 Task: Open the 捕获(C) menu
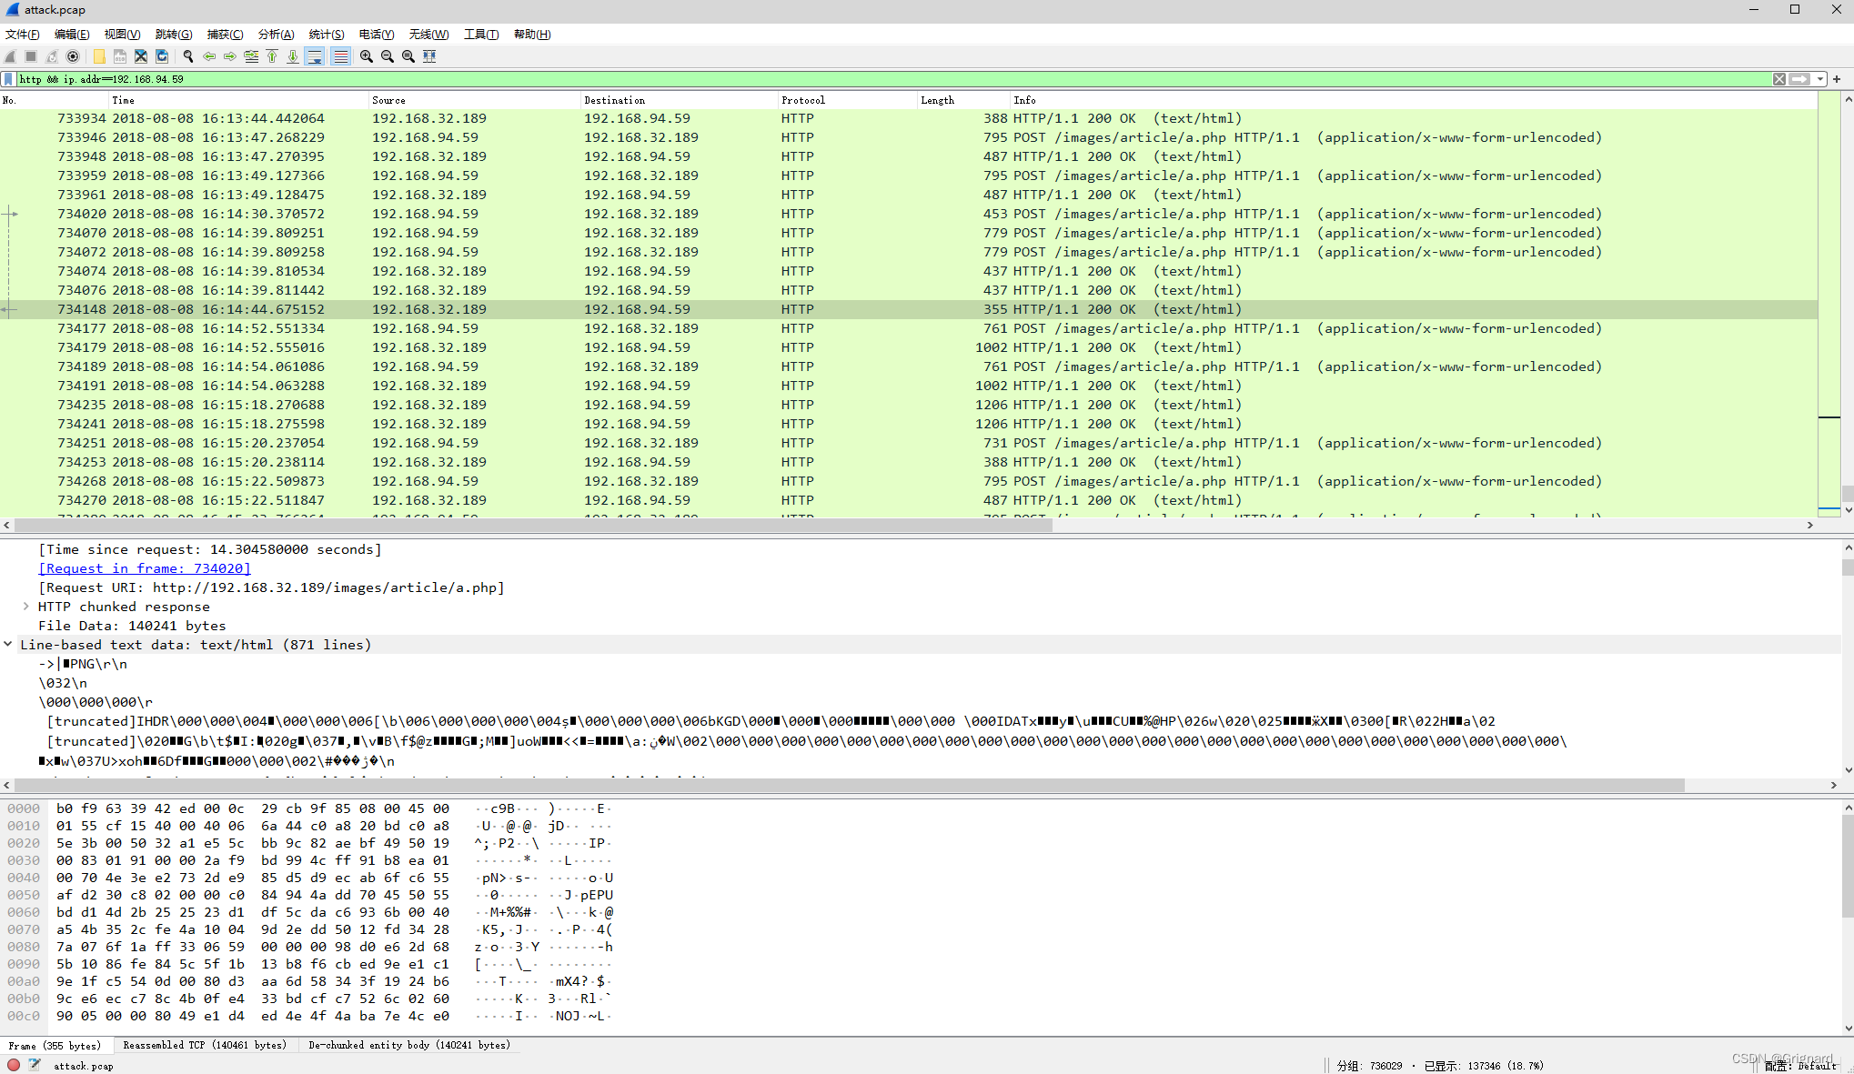225,35
